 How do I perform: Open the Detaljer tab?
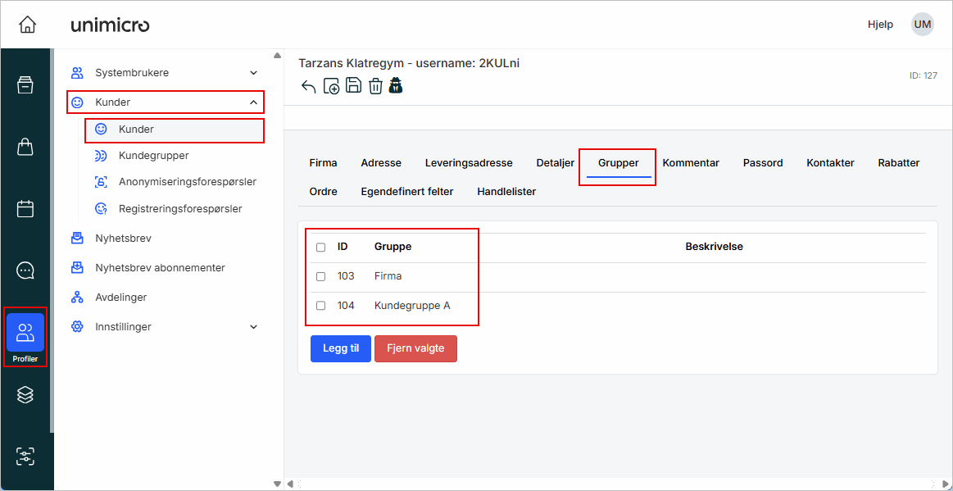tap(556, 163)
